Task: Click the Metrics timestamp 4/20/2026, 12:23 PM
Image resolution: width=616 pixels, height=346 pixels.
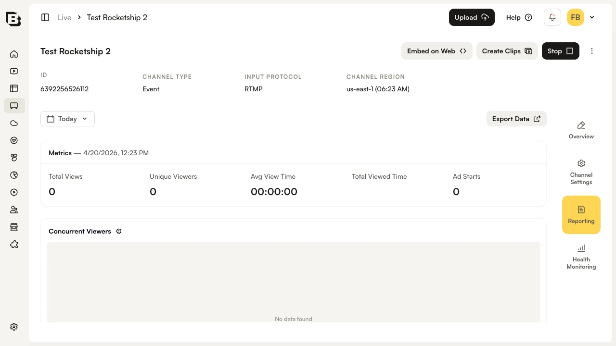Action: point(116,153)
